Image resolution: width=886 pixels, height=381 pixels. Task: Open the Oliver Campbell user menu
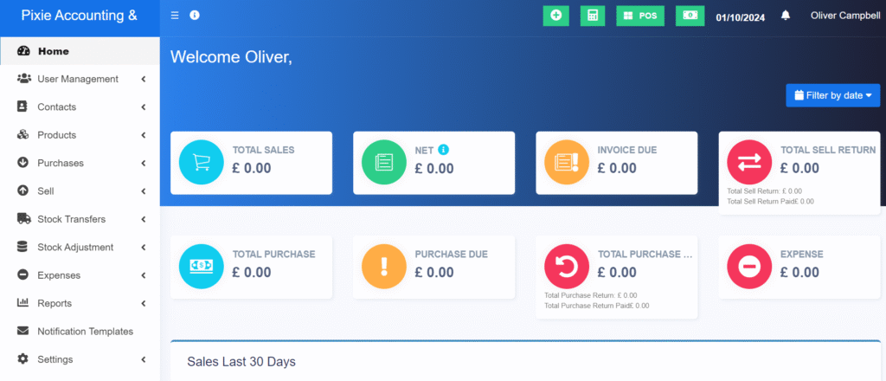tap(845, 16)
